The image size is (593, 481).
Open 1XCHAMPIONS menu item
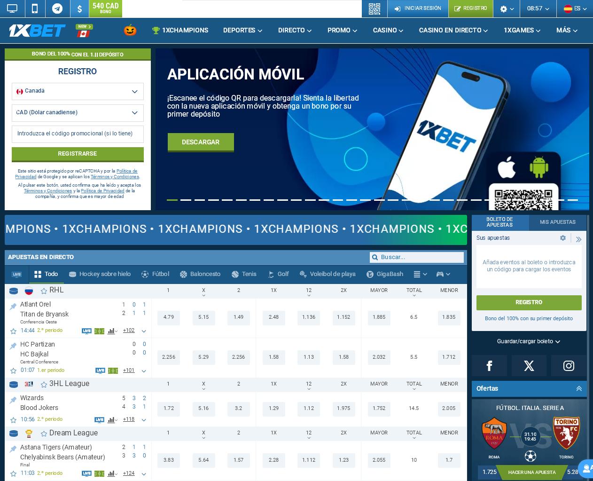click(180, 30)
